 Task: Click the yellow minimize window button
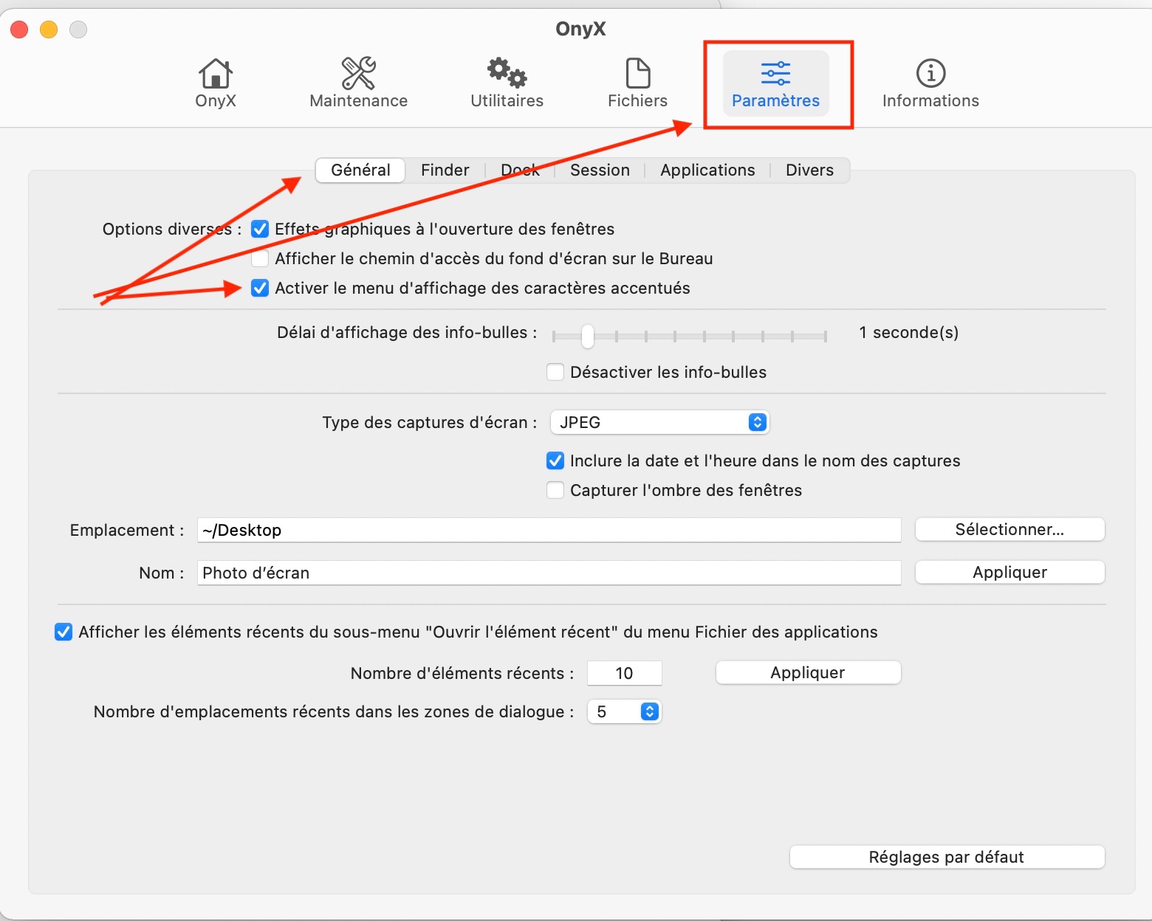(49, 30)
